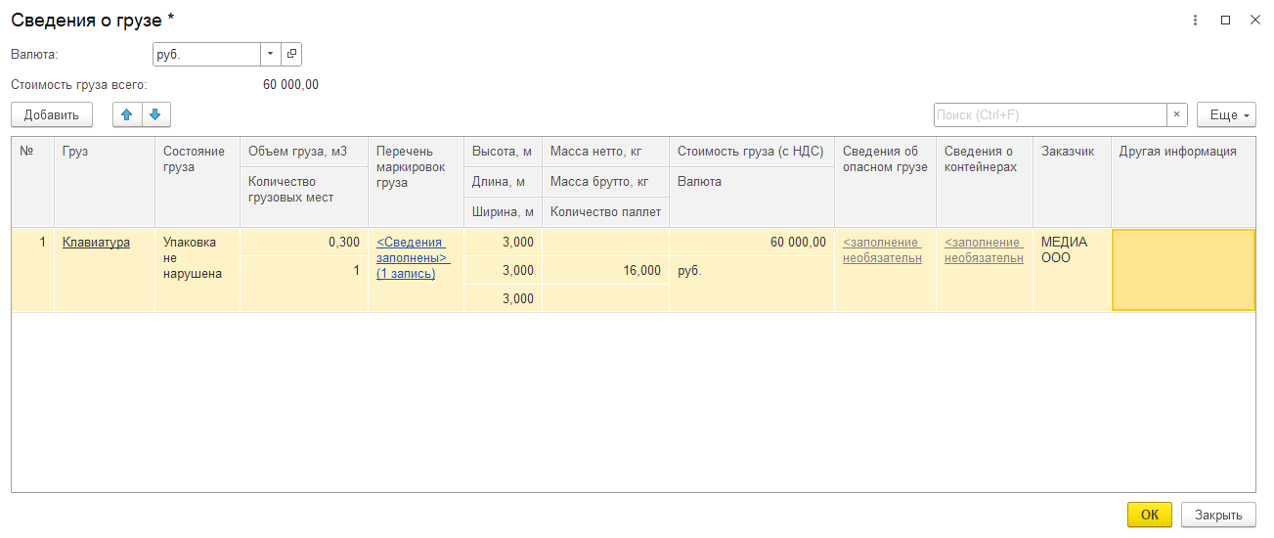Select the Стоимость груза 60 000,00 cell

(752, 243)
